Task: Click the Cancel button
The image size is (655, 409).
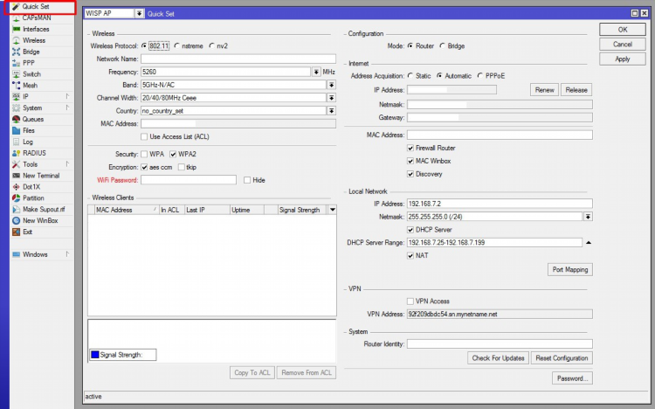Action: click(623, 45)
